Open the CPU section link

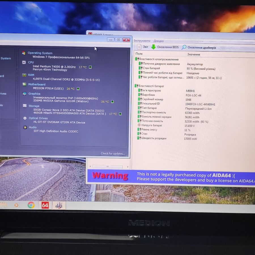(x=31, y=62)
